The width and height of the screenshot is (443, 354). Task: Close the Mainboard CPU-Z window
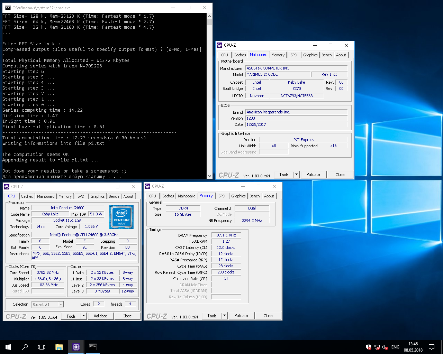(346, 45)
